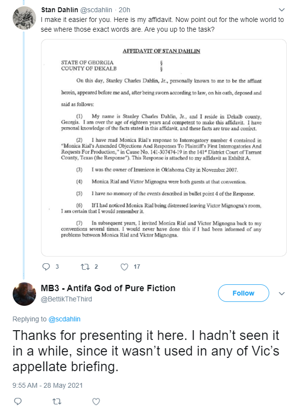Expand options chevron on Stan Dahlin's tweet

(282, 10)
